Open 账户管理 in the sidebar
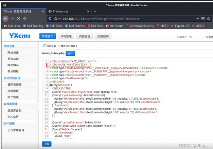The image size is (213, 149). (x=13, y=97)
